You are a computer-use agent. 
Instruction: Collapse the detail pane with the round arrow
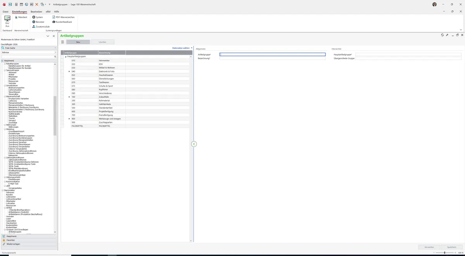click(x=194, y=144)
